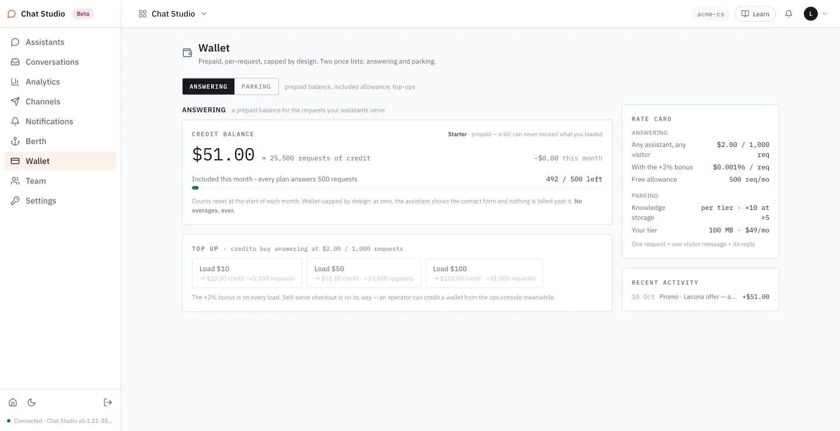840x431 pixels.
Task: Open the Conversations inbox icon
Action: tap(15, 62)
